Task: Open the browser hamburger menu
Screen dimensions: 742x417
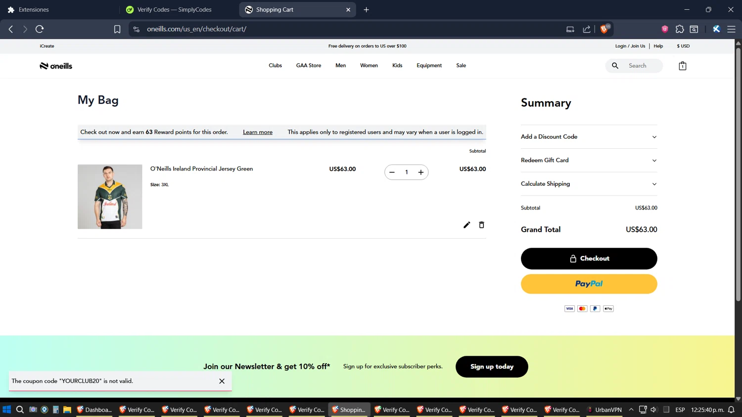Action: (x=731, y=29)
